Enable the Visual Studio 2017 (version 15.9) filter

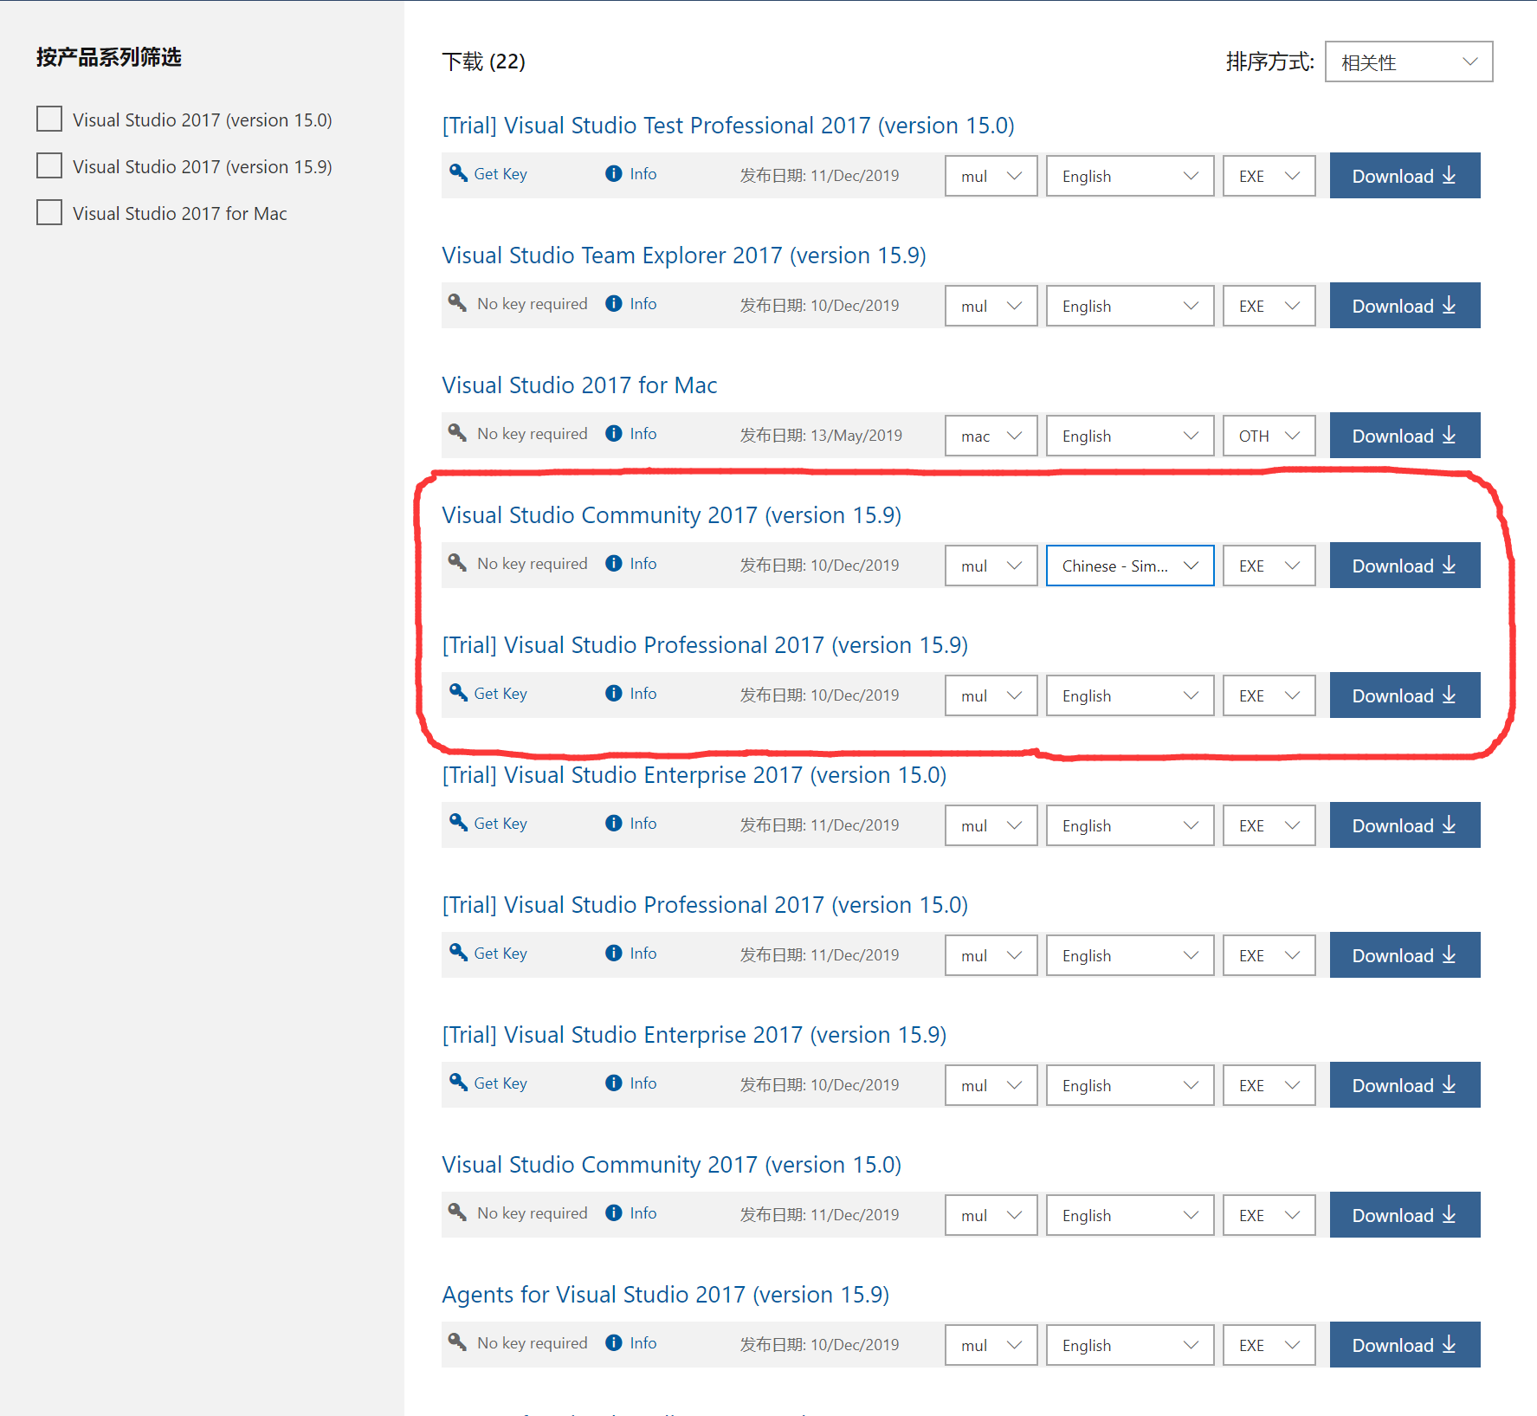click(x=49, y=166)
